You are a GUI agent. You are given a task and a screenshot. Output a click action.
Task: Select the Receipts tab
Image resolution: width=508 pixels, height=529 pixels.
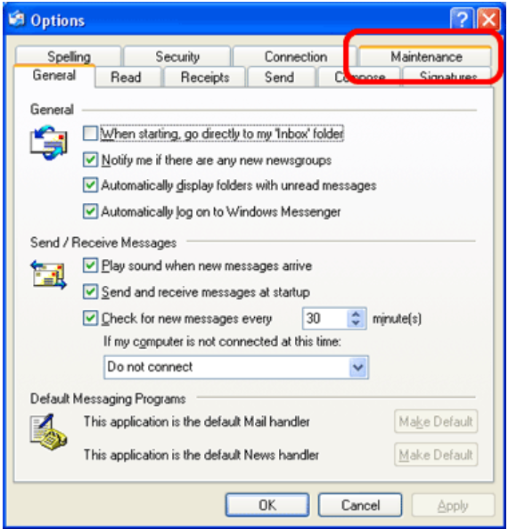tap(205, 77)
